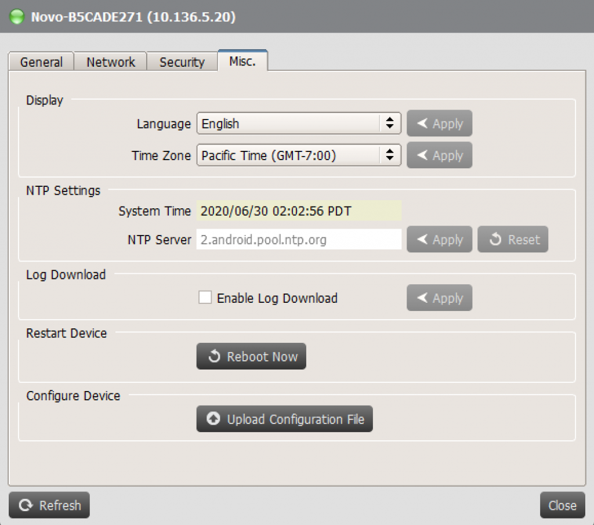This screenshot has height=525, width=594.
Task: Select the Misc. tab
Action: tap(242, 60)
